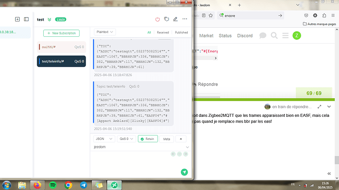Image resolution: width=339 pixels, height=190 pixels.
Task: Click the green Z user avatar
Action: tap(297, 35)
